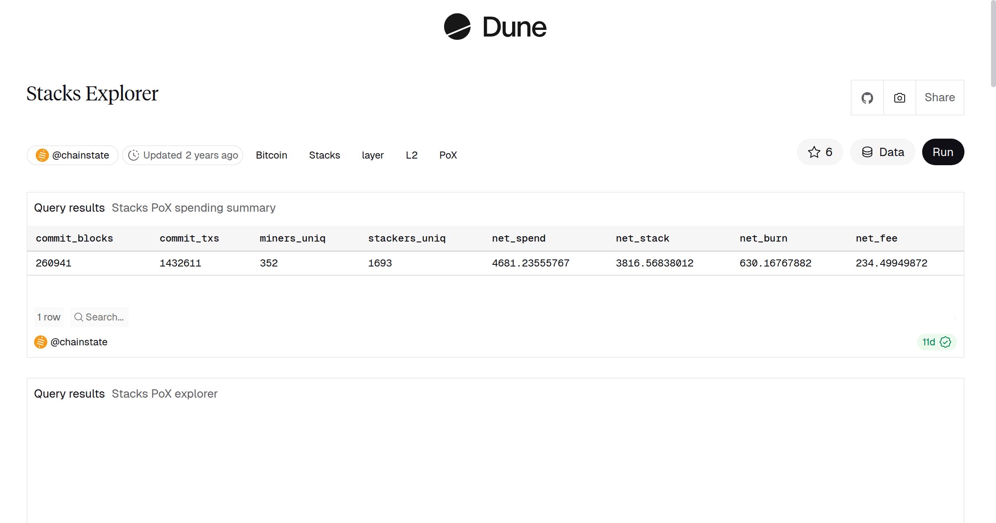Open Stacks PoX explorer query link

click(164, 393)
